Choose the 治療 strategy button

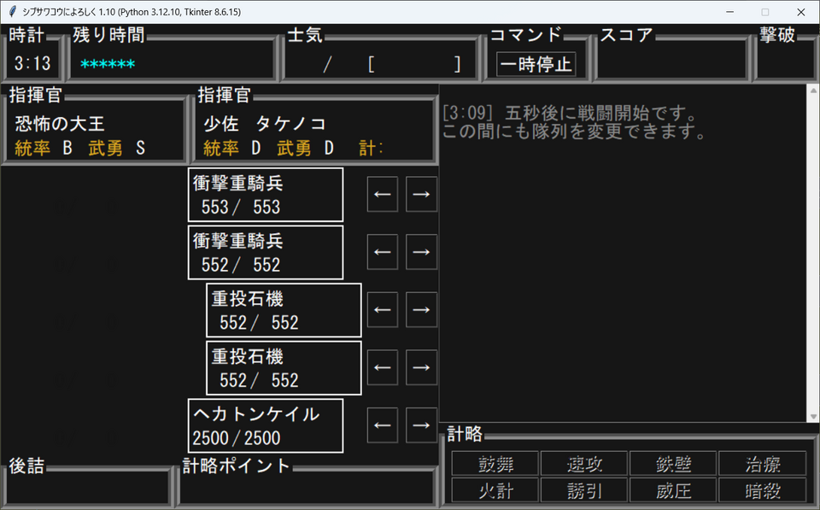pyautogui.click(x=762, y=464)
